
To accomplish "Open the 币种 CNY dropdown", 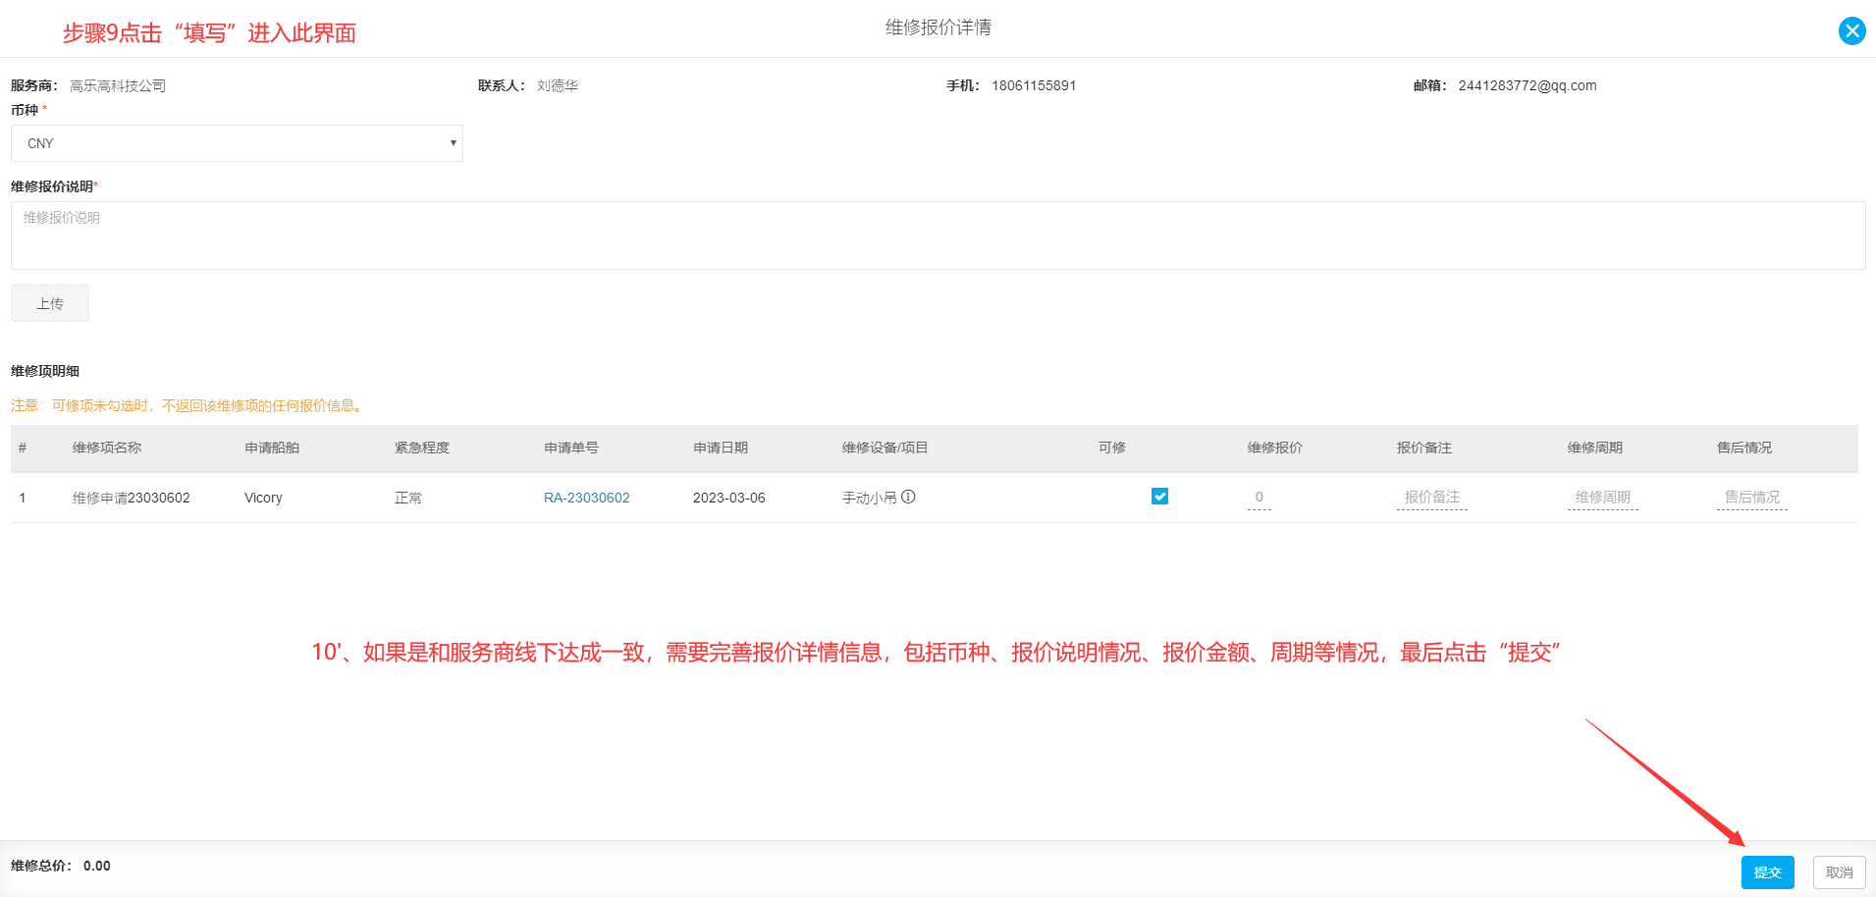I will click(237, 143).
